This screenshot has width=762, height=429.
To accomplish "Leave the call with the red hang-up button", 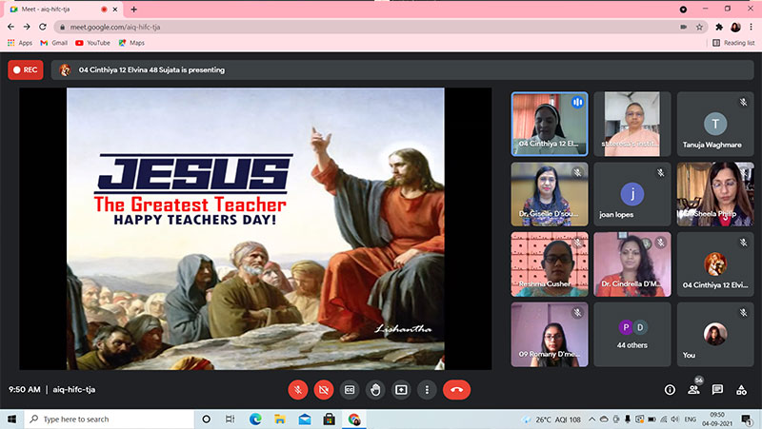I will (456, 390).
